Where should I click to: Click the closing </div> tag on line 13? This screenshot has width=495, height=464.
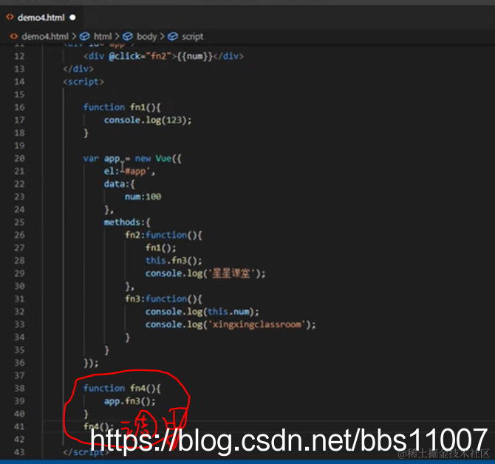pos(78,69)
